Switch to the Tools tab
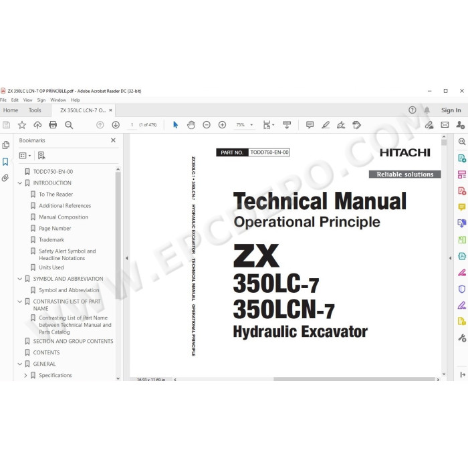This screenshot has width=468, height=468. [x=35, y=110]
